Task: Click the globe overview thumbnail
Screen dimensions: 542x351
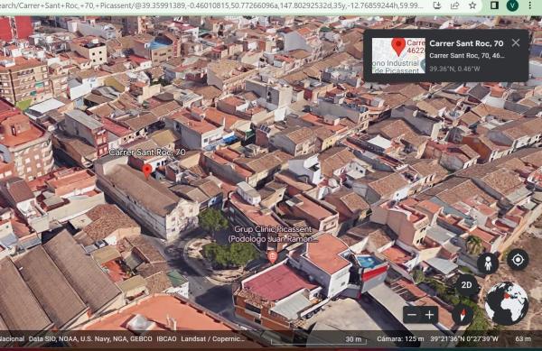Action: [x=507, y=303]
